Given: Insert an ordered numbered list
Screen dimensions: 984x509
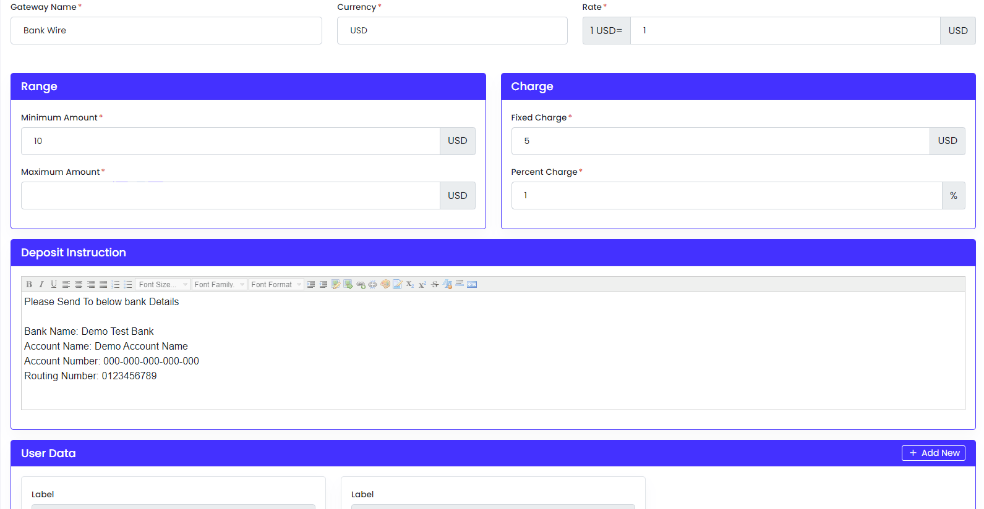Looking at the screenshot, I should [116, 284].
